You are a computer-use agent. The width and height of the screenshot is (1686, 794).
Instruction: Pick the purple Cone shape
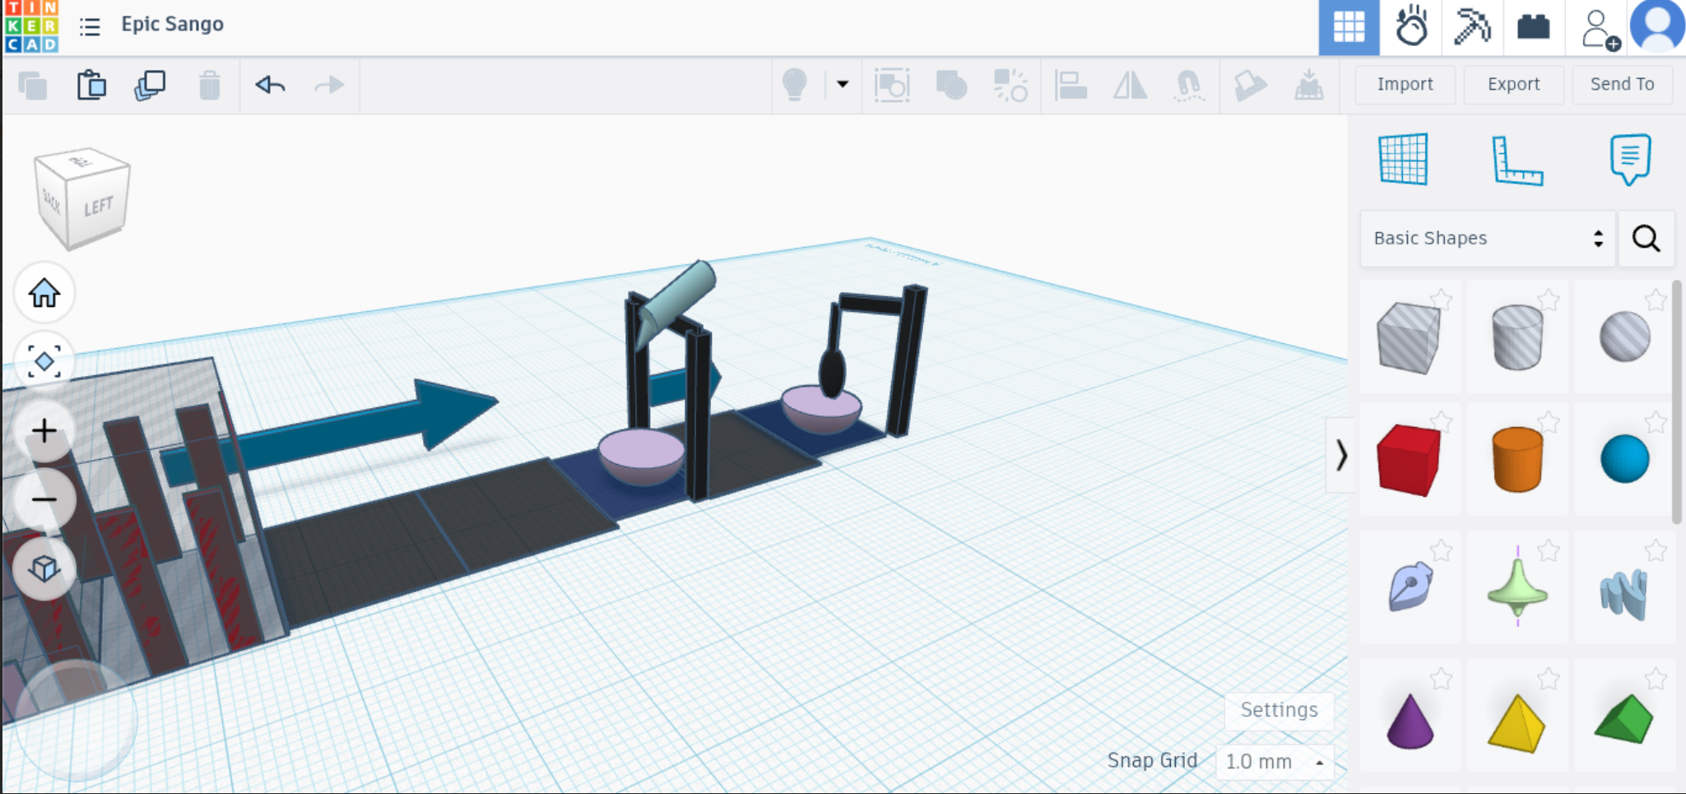[x=1409, y=720]
